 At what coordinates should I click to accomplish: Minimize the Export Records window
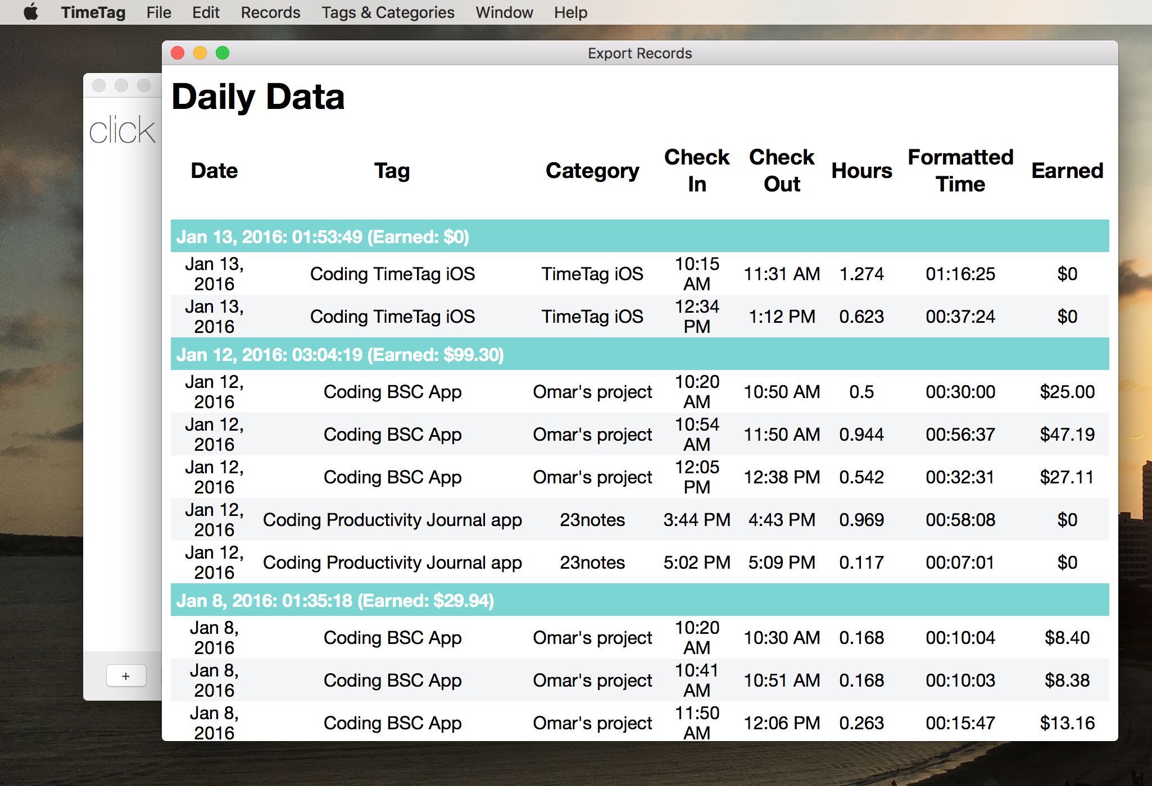(200, 53)
